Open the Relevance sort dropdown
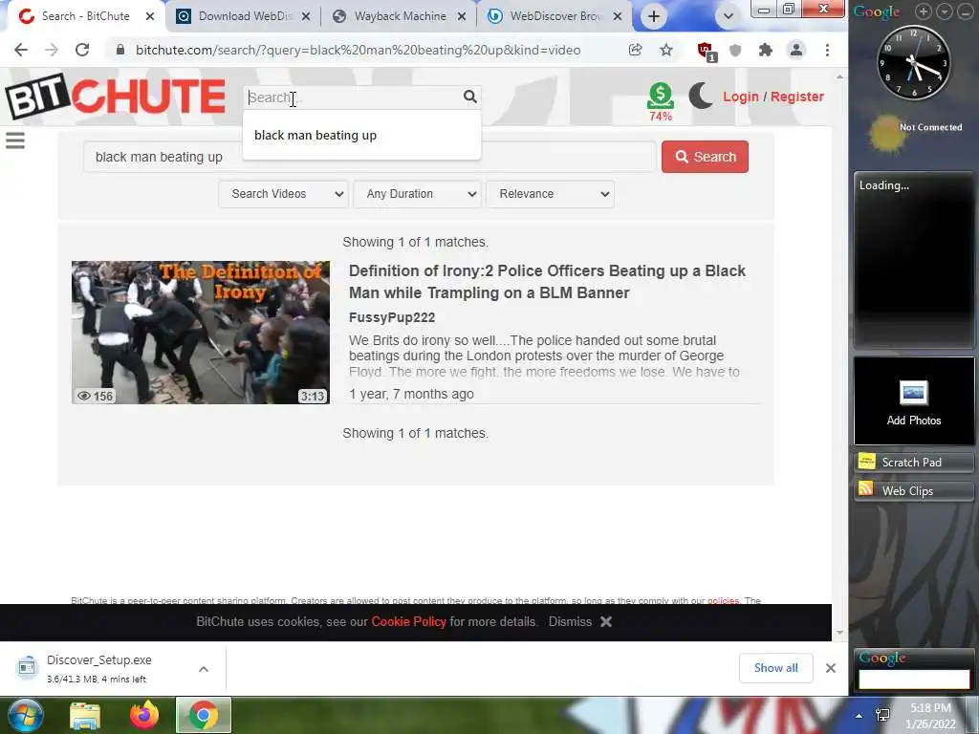 pos(550,193)
